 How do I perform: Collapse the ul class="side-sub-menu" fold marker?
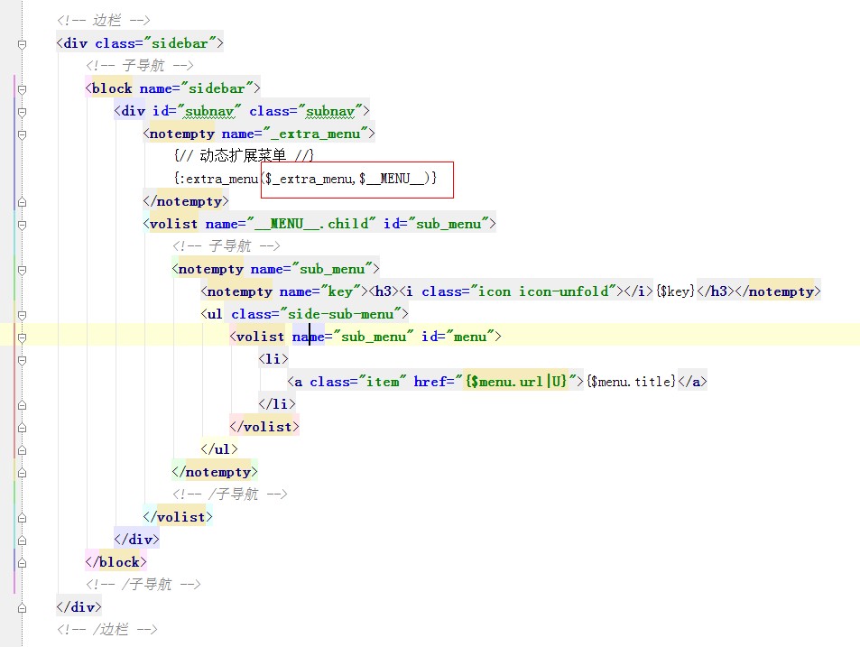coord(21,314)
